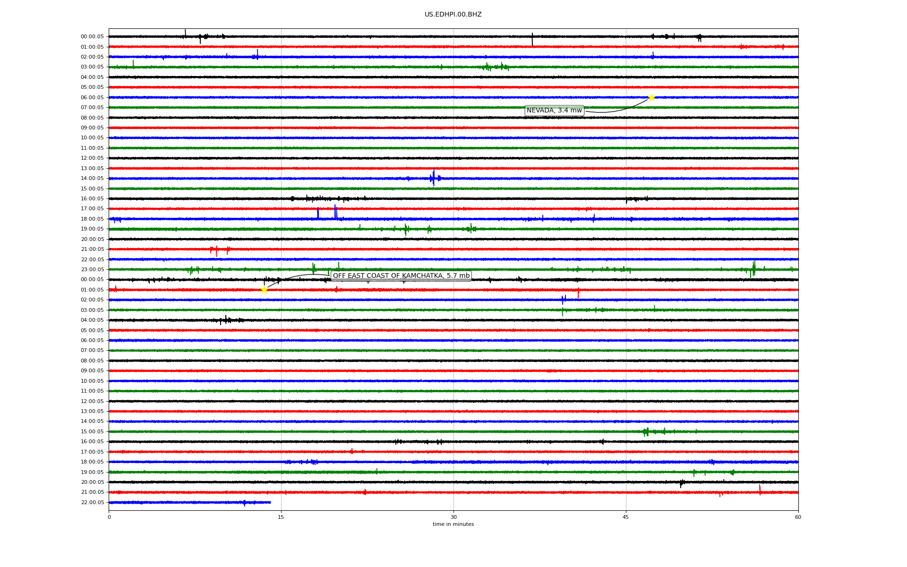
Task: Click the green burst near end of 23:00:05 trace
Action: click(x=753, y=268)
